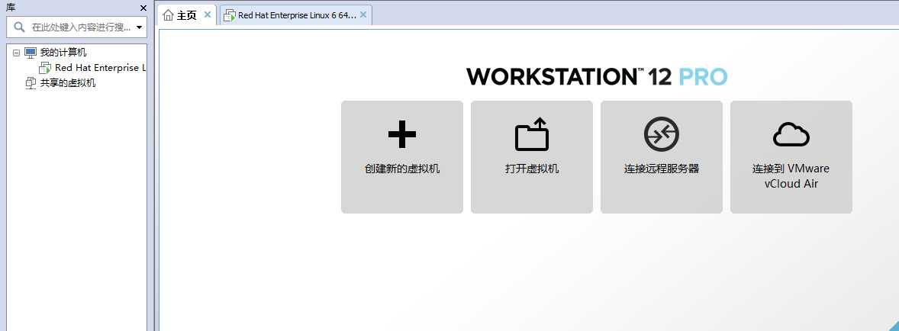Collapse the 我的计算机 tree node
The image size is (899, 331).
click(16, 53)
